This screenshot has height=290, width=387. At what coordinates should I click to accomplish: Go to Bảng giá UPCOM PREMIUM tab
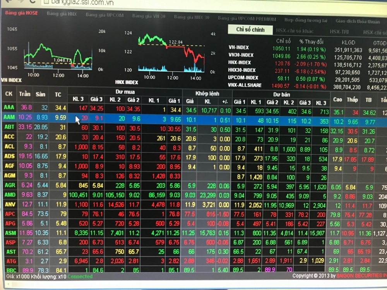(247, 19)
